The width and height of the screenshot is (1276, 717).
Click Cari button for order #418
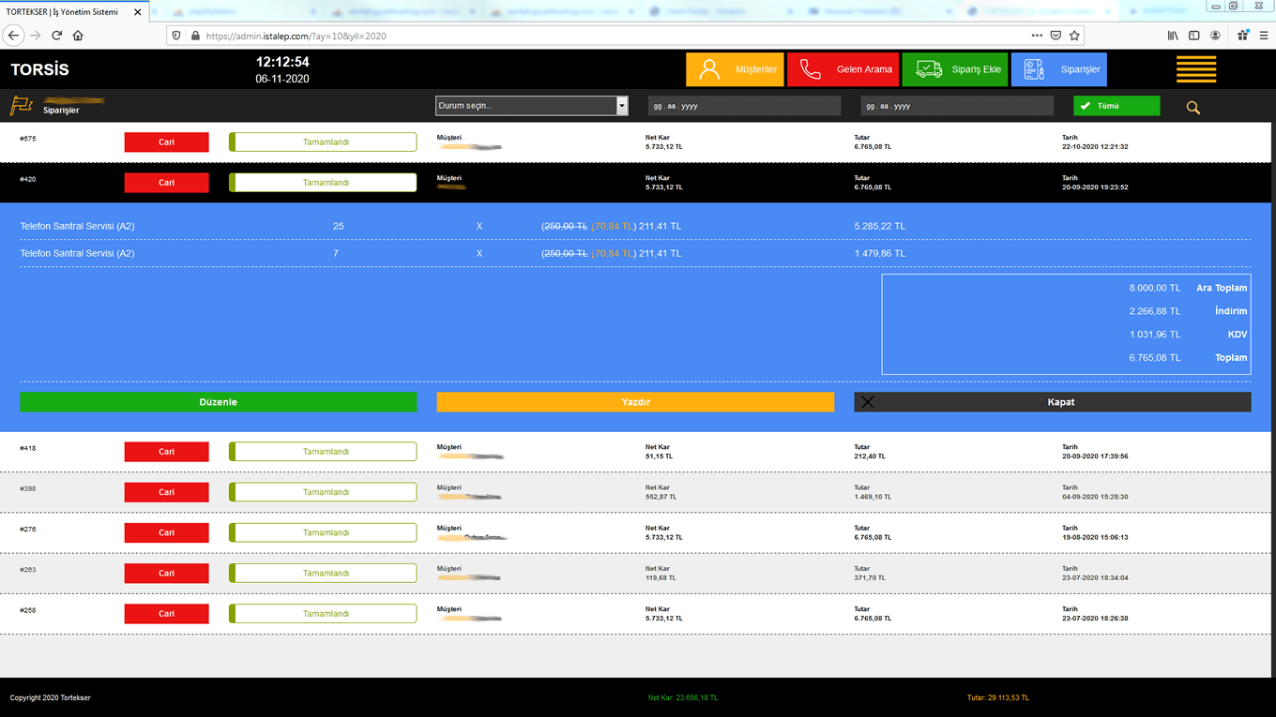(x=166, y=452)
